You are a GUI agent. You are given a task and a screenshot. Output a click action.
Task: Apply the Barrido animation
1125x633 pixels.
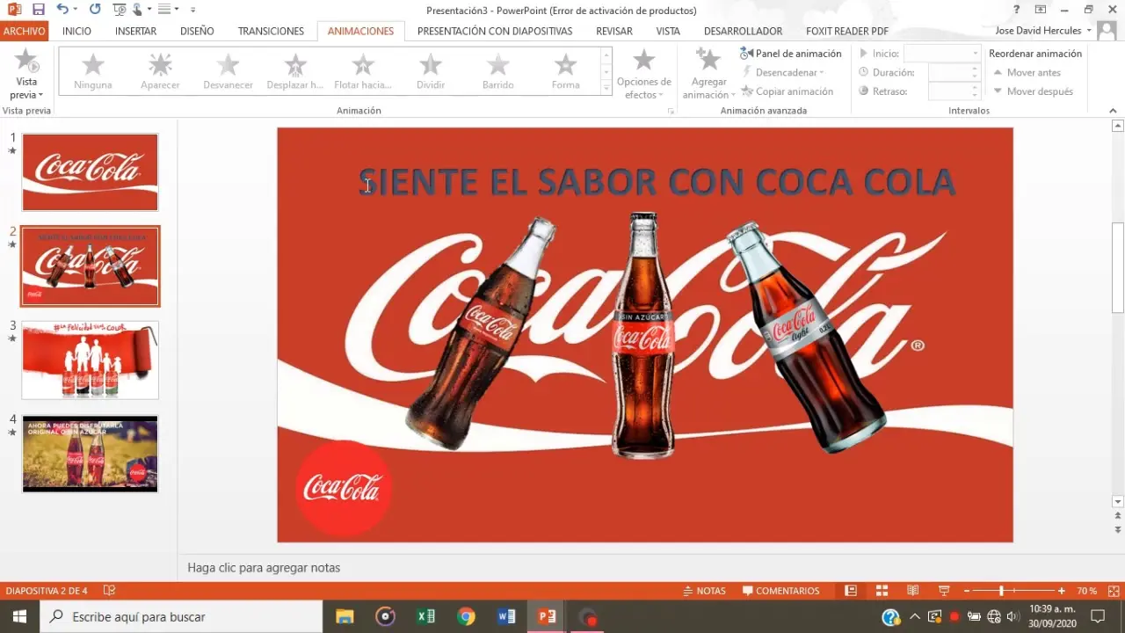tap(498, 71)
